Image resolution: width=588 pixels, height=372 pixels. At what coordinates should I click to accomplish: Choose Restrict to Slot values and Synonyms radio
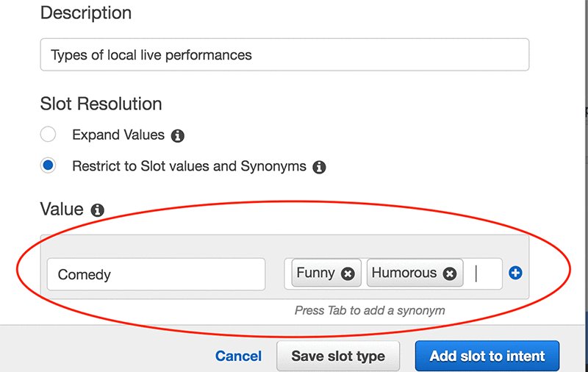coord(48,165)
